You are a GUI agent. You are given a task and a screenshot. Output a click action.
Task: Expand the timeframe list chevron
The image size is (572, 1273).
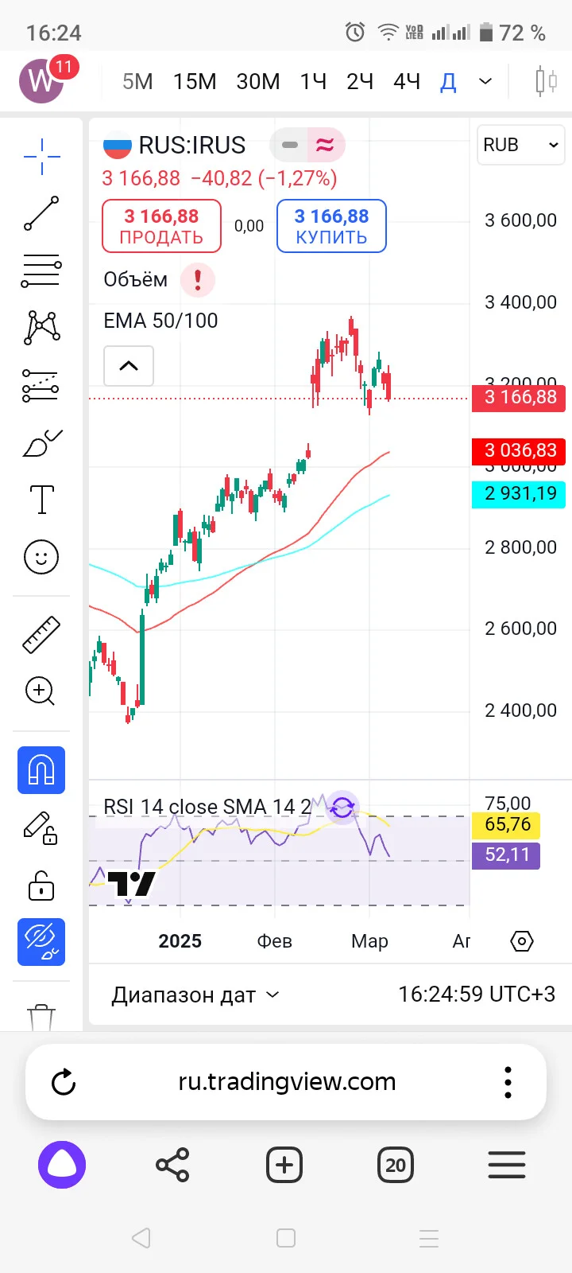[x=485, y=81]
